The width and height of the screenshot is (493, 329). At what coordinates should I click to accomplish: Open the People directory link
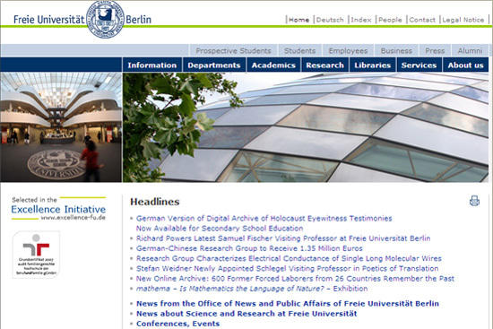pyautogui.click(x=390, y=20)
